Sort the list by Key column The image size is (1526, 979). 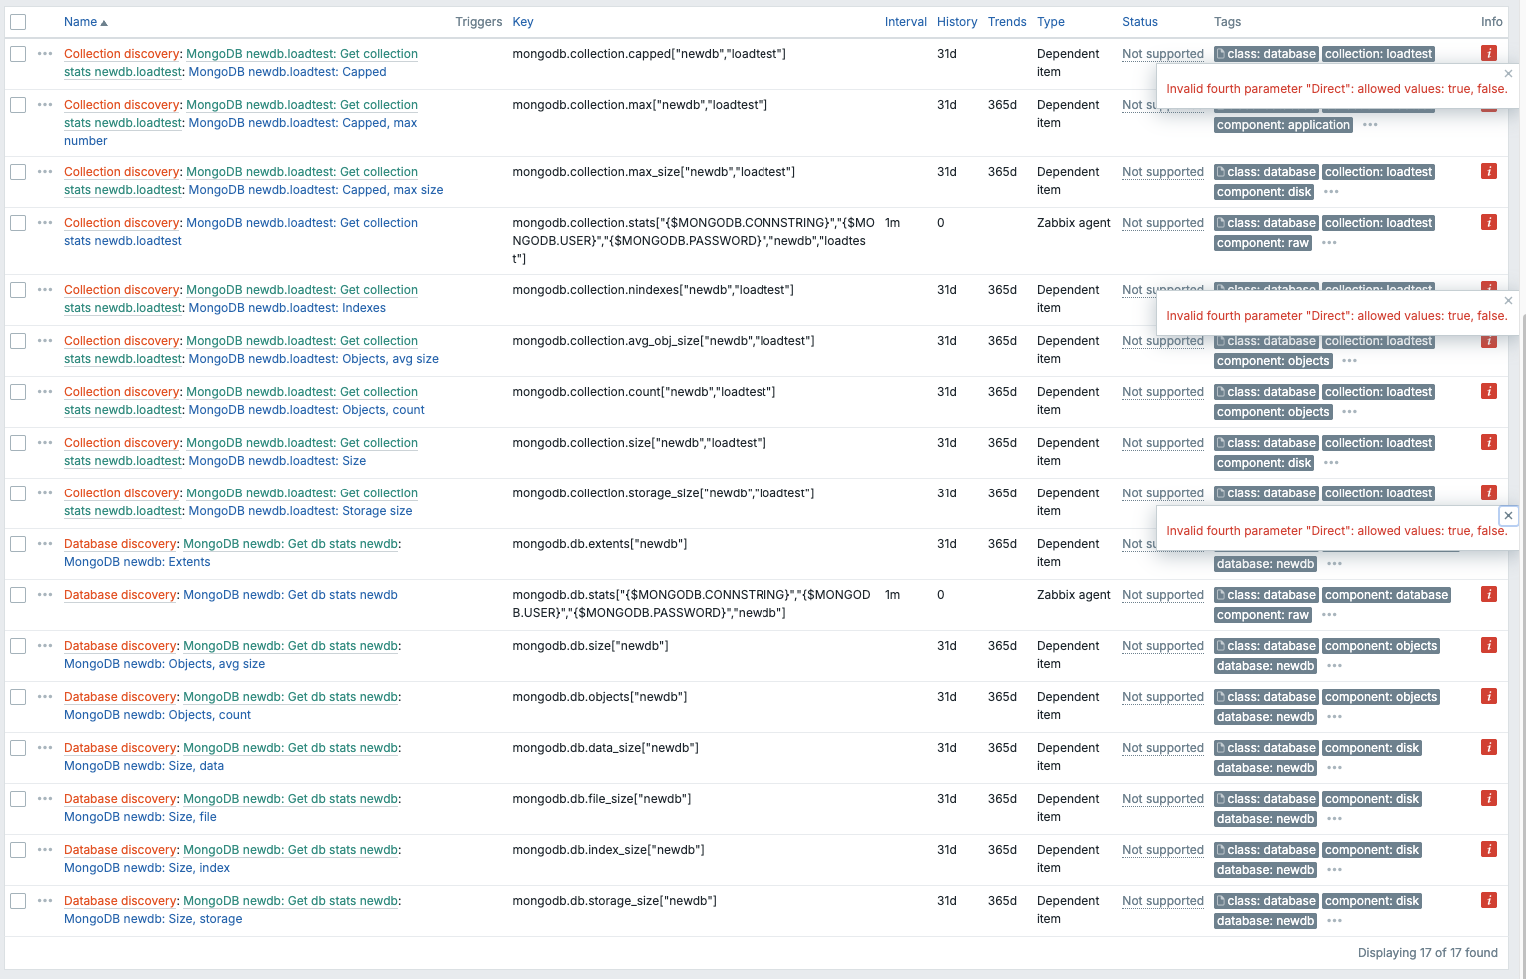pos(522,22)
